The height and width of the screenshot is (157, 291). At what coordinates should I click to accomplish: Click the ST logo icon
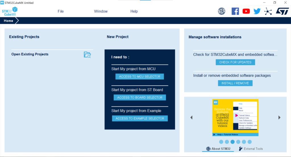tap(282, 11)
